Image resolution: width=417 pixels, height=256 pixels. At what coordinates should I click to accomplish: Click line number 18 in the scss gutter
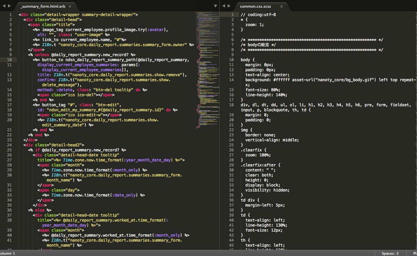point(232,105)
